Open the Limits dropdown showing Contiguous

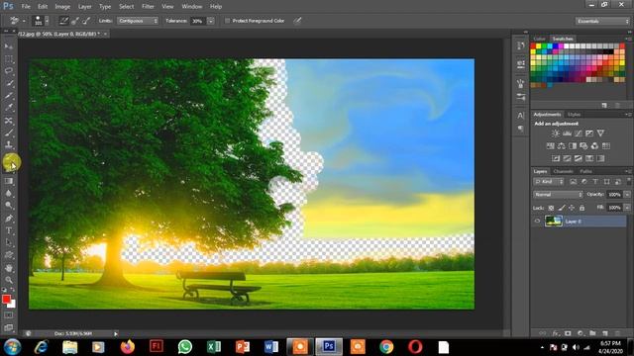click(138, 21)
